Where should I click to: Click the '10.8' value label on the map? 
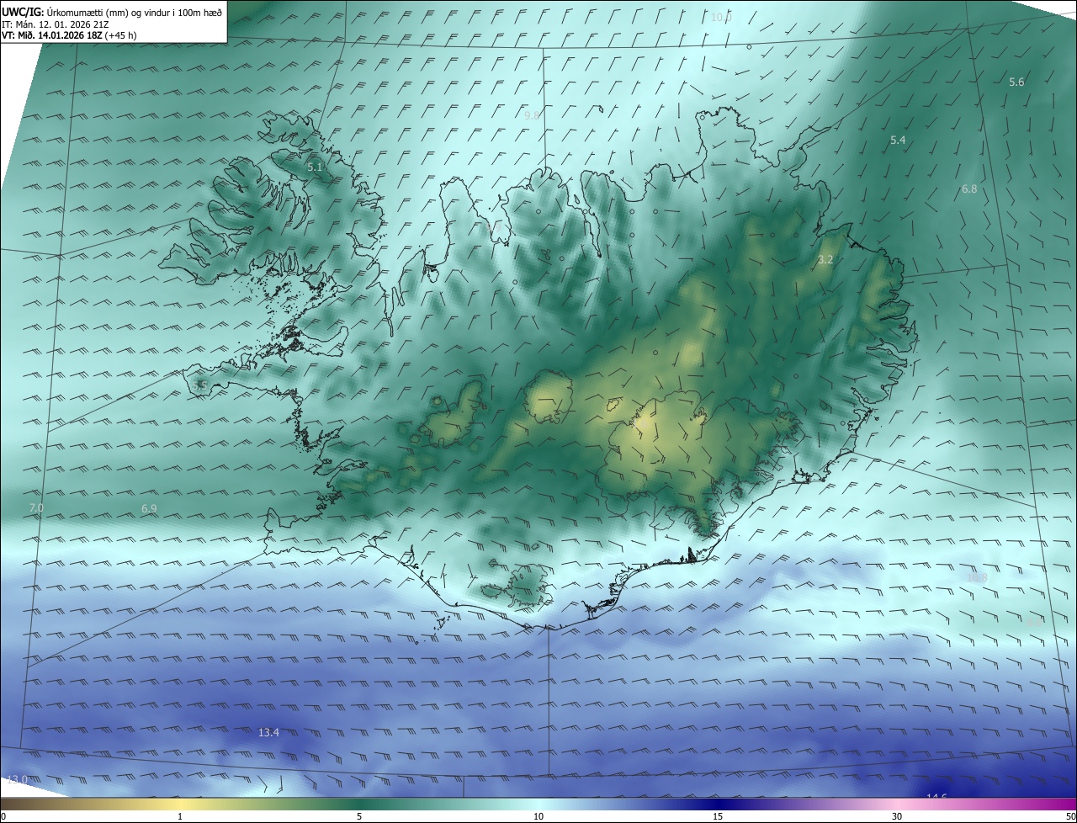(x=977, y=578)
